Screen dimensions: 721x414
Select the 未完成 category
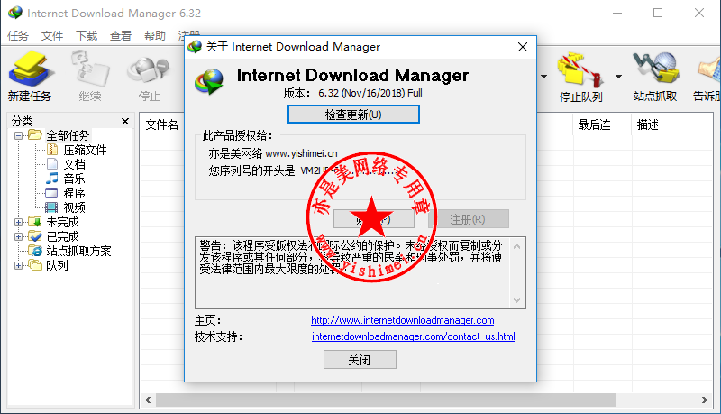click(62, 222)
